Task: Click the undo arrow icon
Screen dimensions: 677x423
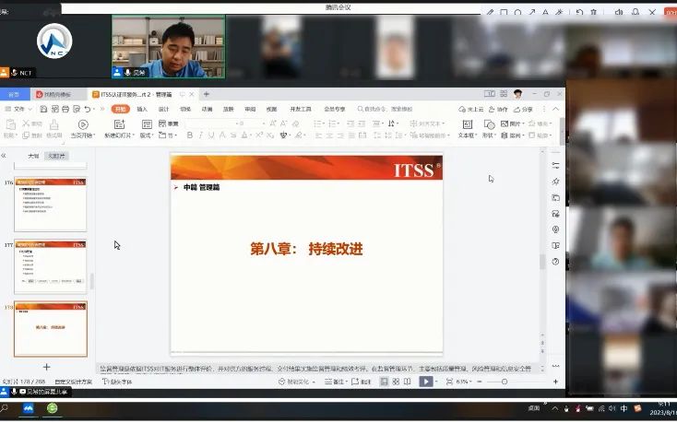Action: pos(88,109)
